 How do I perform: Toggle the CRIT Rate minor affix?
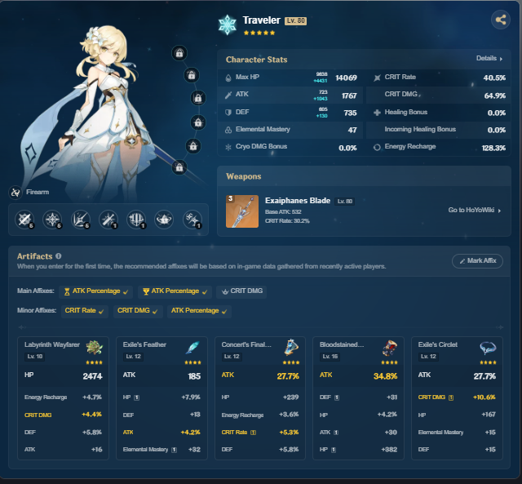tap(85, 311)
